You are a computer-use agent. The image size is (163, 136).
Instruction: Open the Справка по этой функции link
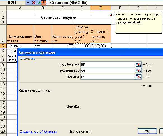(38, 132)
